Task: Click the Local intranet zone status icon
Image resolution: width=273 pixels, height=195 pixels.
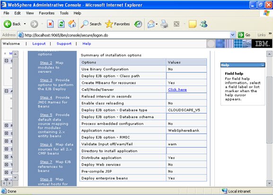Action: pyautogui.click(x=225, y=191)
